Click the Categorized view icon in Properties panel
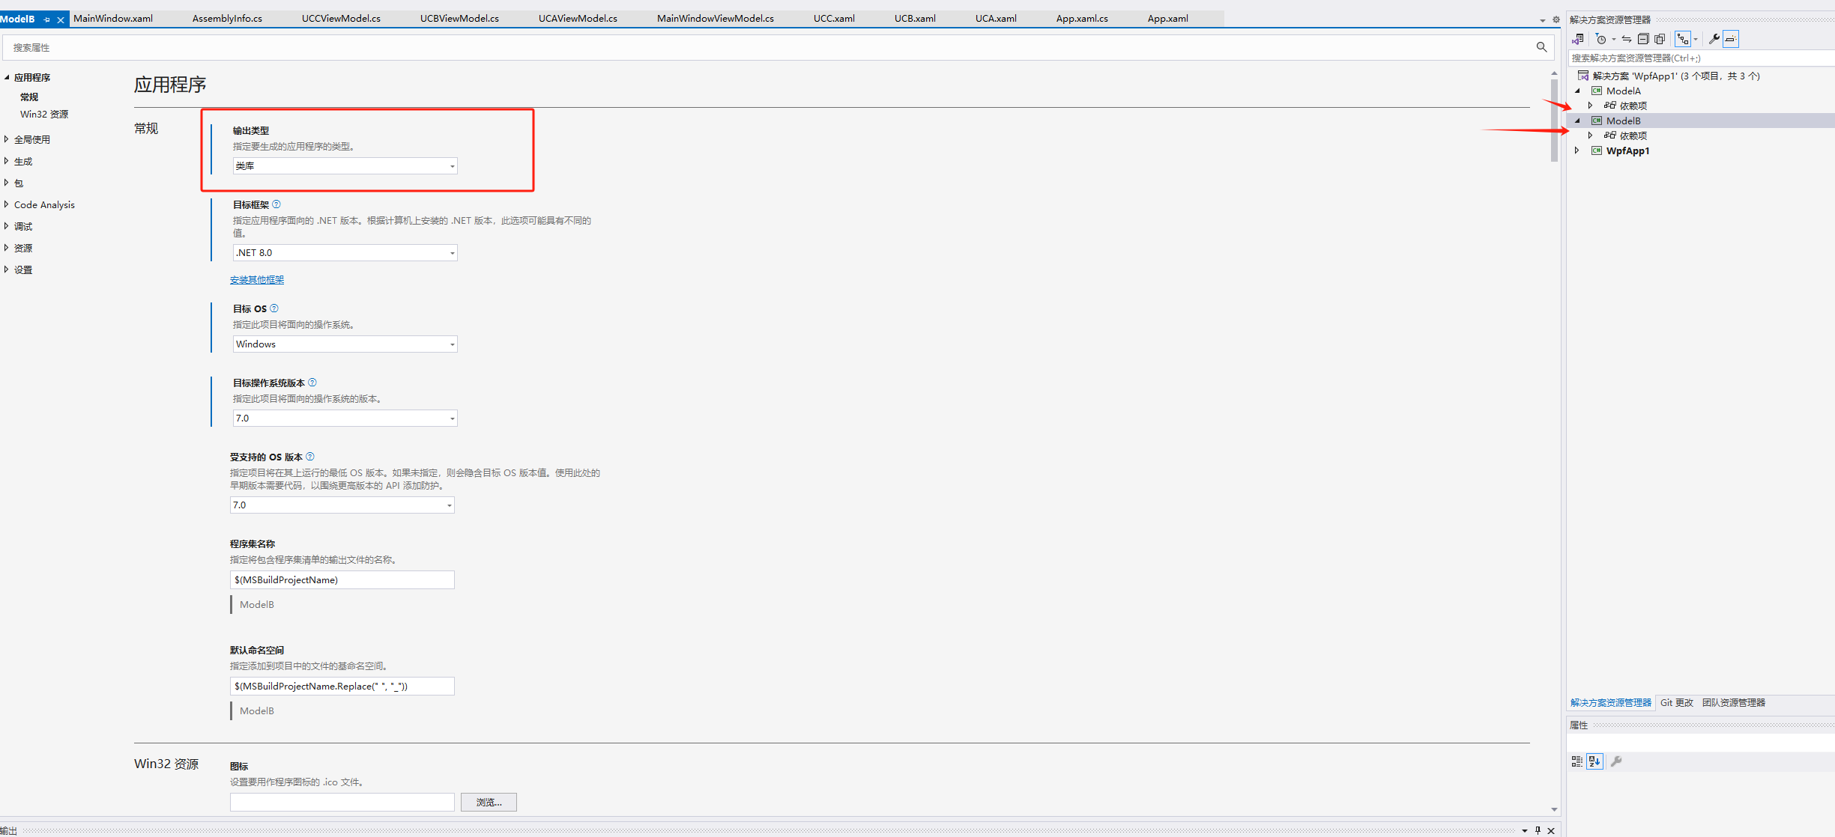1835x837 pixels. coord(1577,761)
